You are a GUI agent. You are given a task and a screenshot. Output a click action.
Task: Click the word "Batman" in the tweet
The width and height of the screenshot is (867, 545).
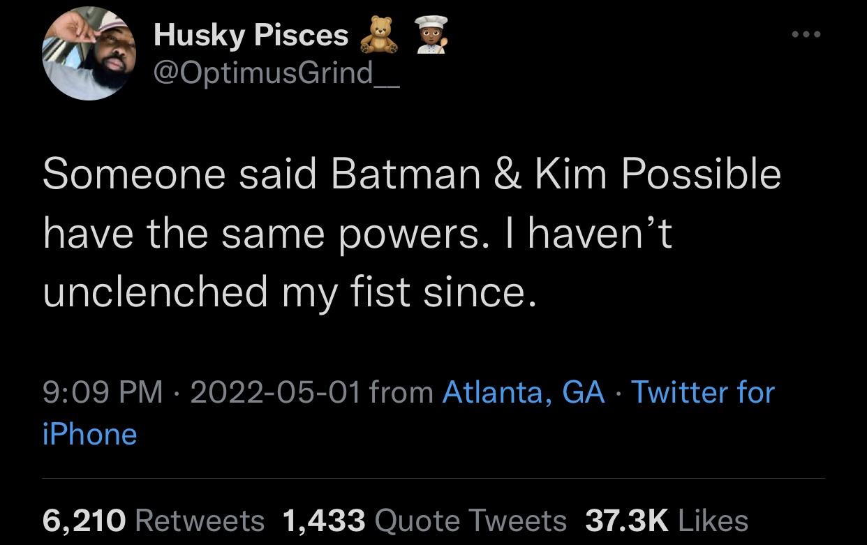(406, 174)
